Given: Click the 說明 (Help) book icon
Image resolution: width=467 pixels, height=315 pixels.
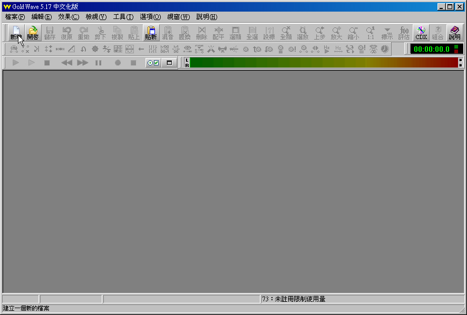Looking at the screenshot, I should [454, 33].
